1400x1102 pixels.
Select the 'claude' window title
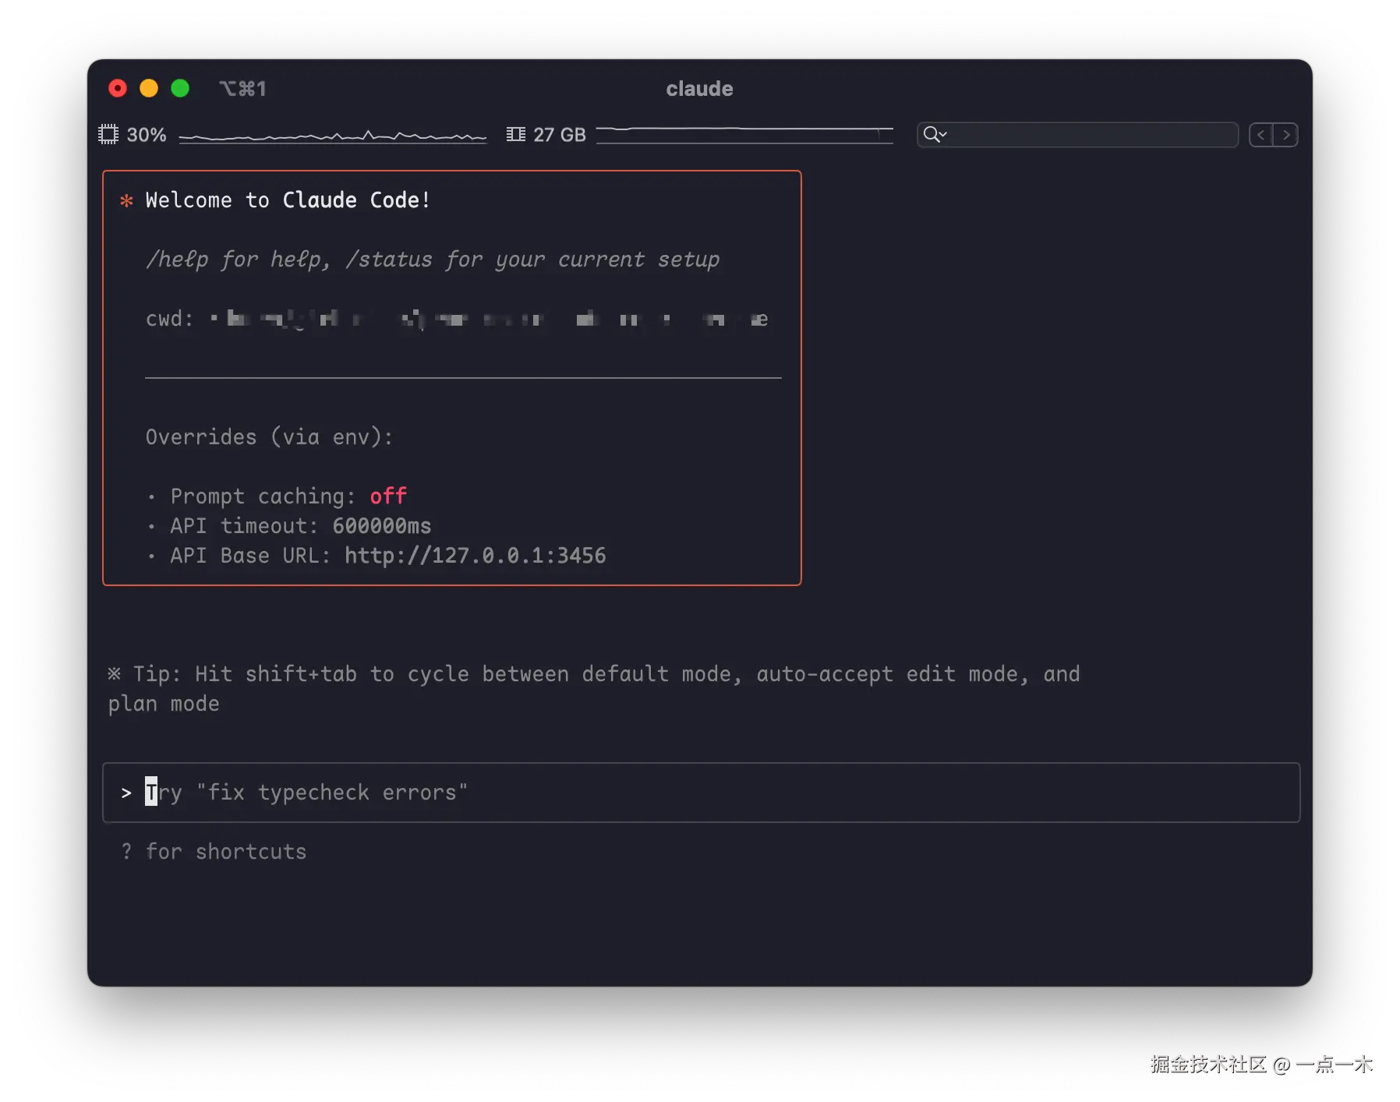point(699,88)
